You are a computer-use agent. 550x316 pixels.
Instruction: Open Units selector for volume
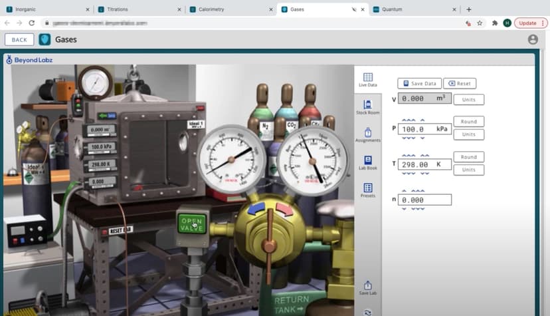(469, 100)
